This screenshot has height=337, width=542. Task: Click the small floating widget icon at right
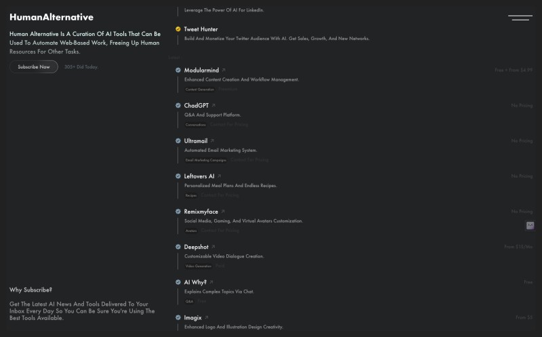(530, 226)
